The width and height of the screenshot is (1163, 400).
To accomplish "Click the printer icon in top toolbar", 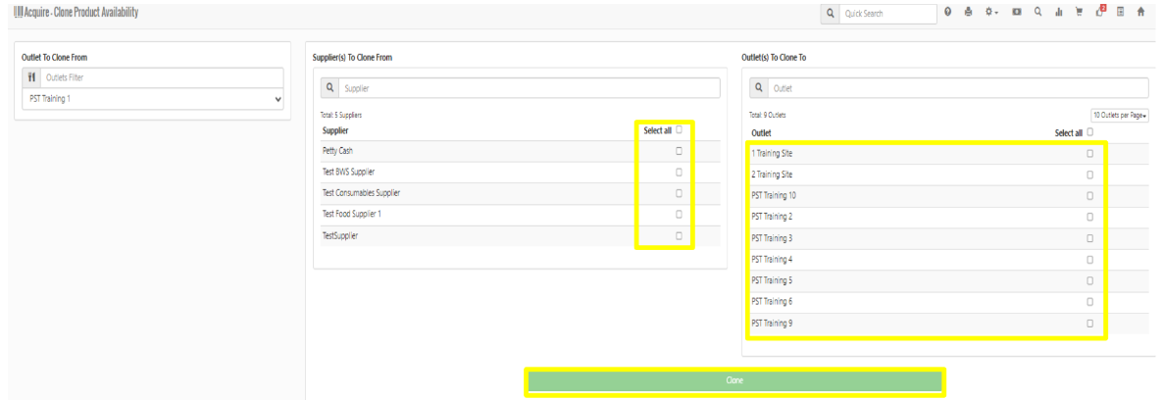I will (x=967, y=13).
